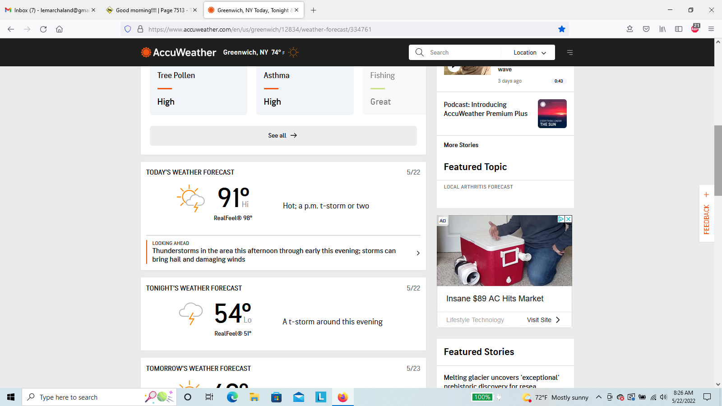Switch to the Good morning tab
This screenshot has height=406, width=722.
click(x=149, y=10)
